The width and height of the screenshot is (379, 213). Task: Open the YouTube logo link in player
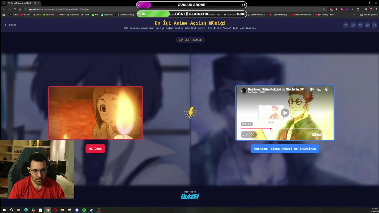pyautogui.click(x=318, y=135)
